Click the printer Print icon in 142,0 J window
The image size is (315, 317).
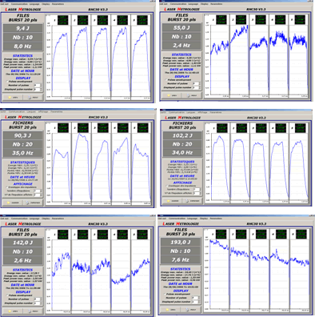[30, 311]
